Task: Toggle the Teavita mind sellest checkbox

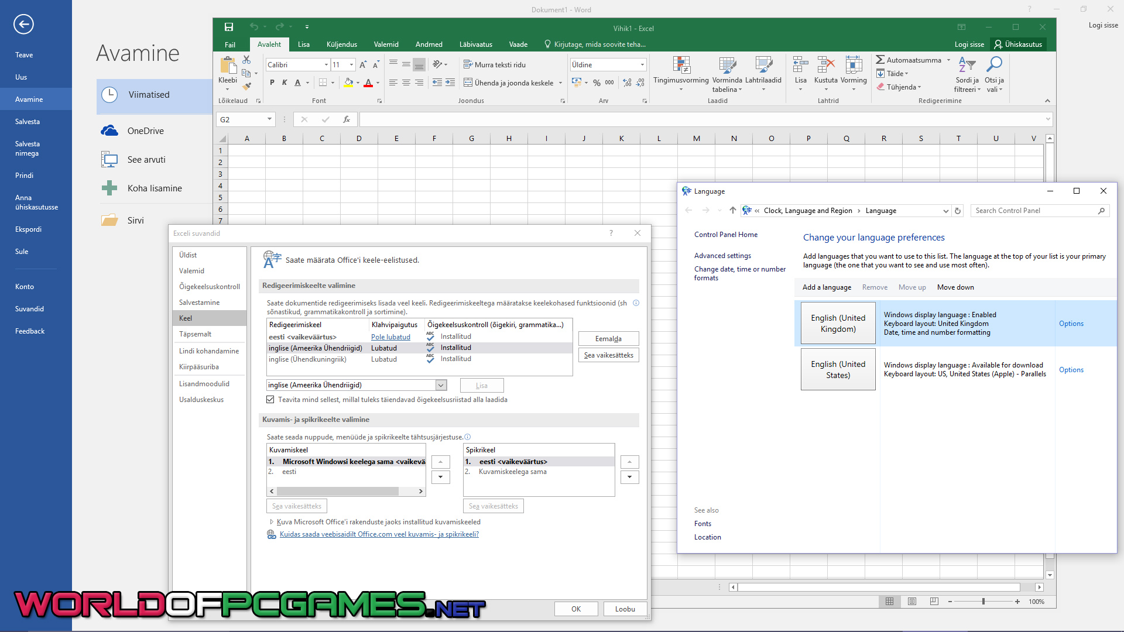Action: point(270,400)
